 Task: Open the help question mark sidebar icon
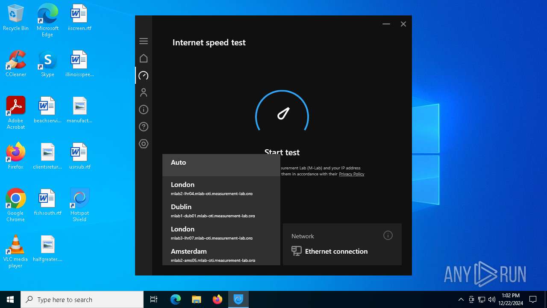tap(144, 127)
